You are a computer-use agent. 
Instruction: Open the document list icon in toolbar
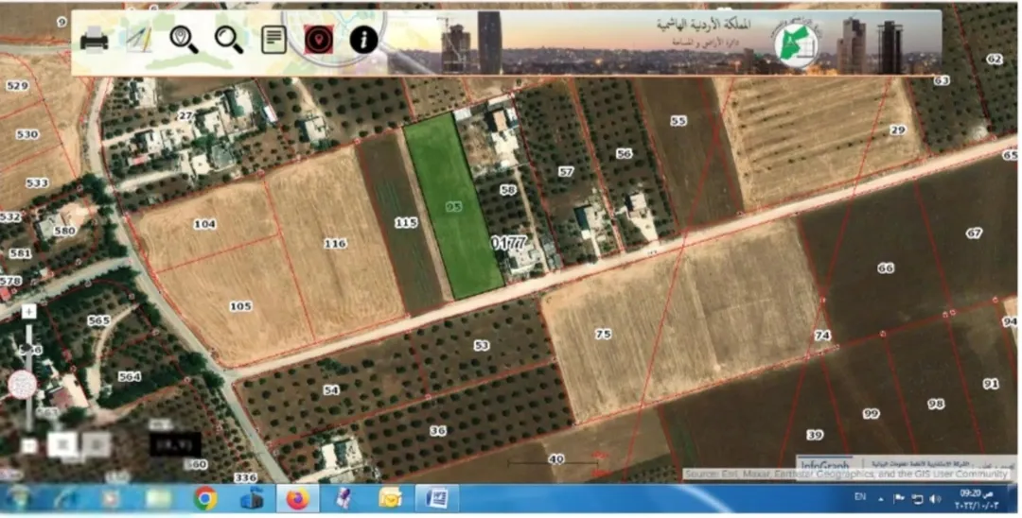click(273, 40)
